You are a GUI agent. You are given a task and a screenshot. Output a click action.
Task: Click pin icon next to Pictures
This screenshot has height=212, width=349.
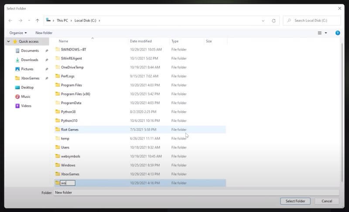(47, 69)
